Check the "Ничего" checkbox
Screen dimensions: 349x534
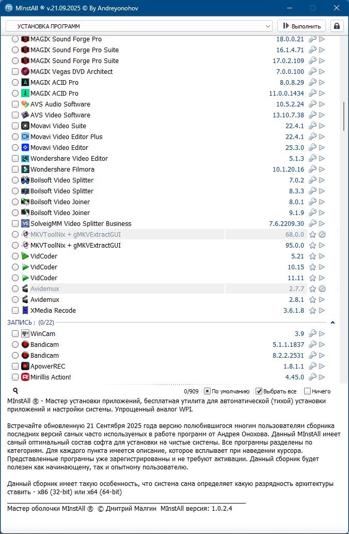pyautogui.click(x=308, y=391)
